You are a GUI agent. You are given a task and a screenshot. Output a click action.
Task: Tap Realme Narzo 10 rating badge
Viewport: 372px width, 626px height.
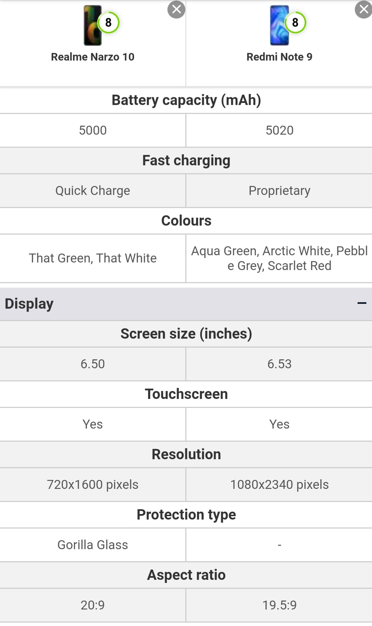pos(108,22)
